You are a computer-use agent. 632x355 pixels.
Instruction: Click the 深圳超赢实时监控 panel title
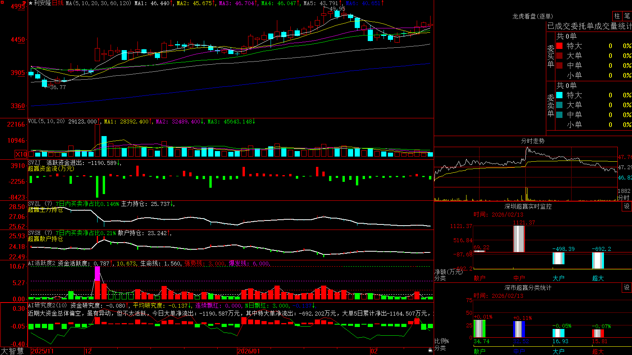click(x=528, y=206)
